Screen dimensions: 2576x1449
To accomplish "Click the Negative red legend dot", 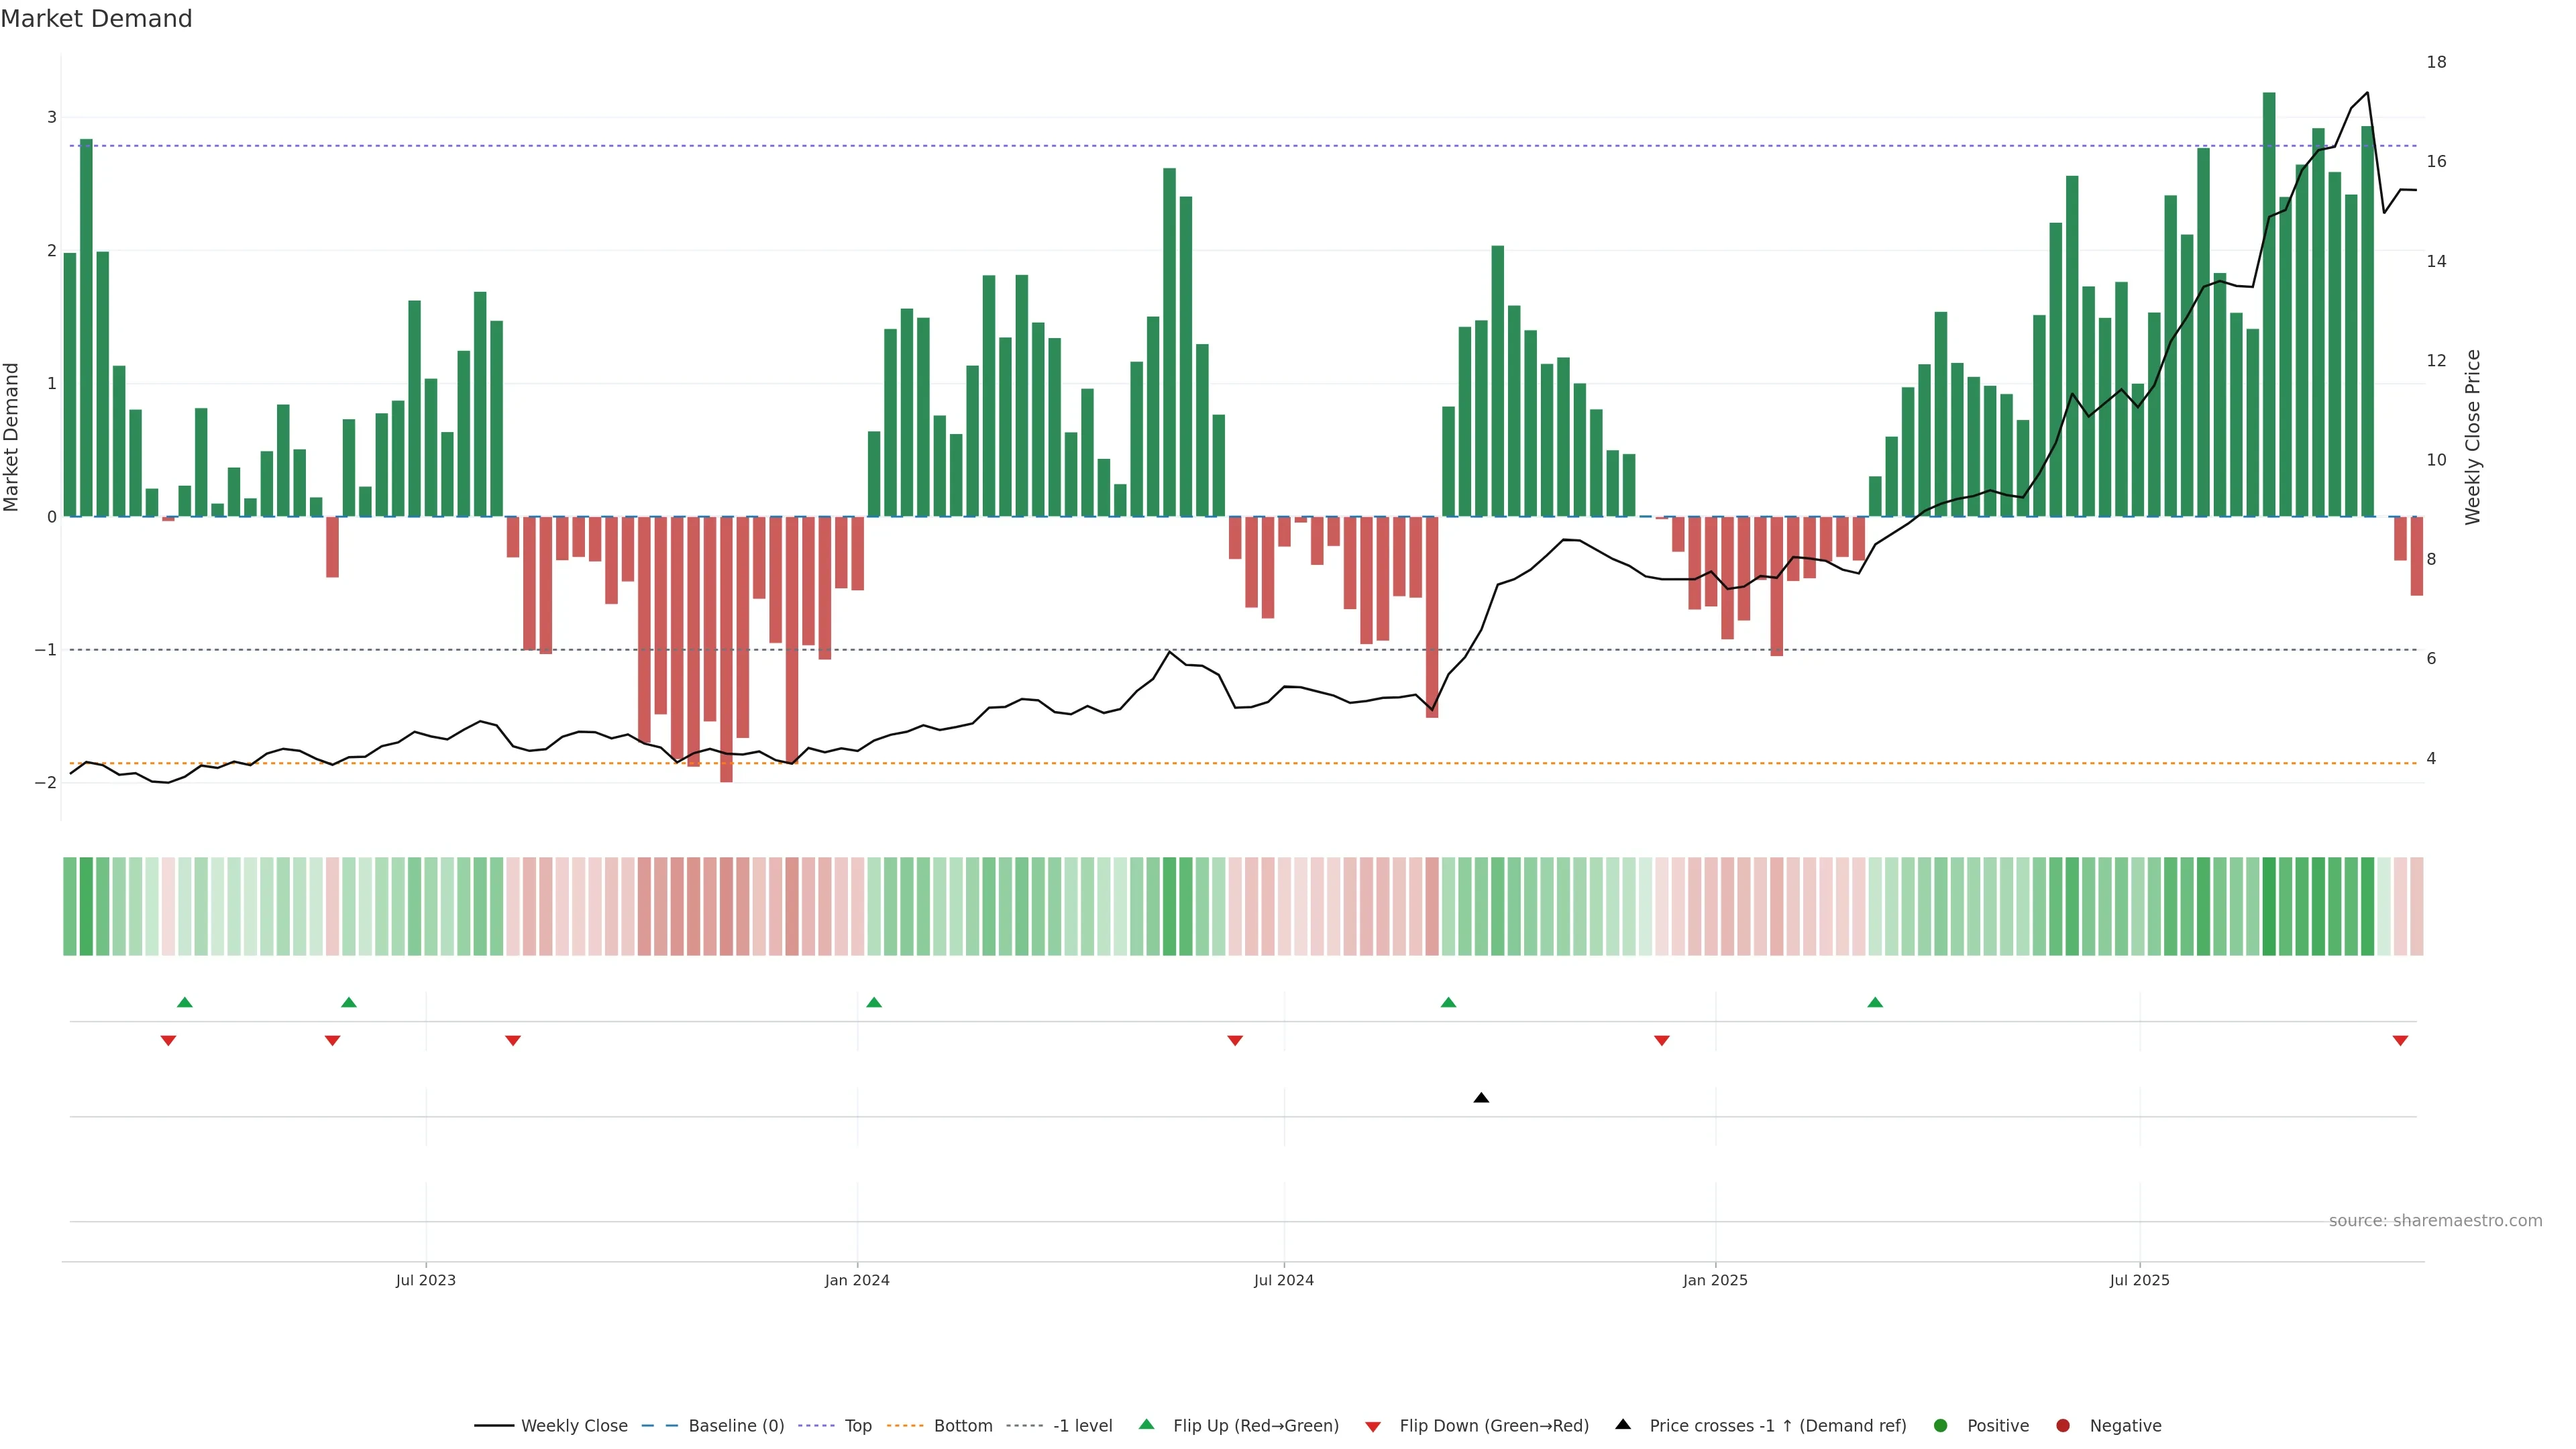I will click(2063, 1426).
